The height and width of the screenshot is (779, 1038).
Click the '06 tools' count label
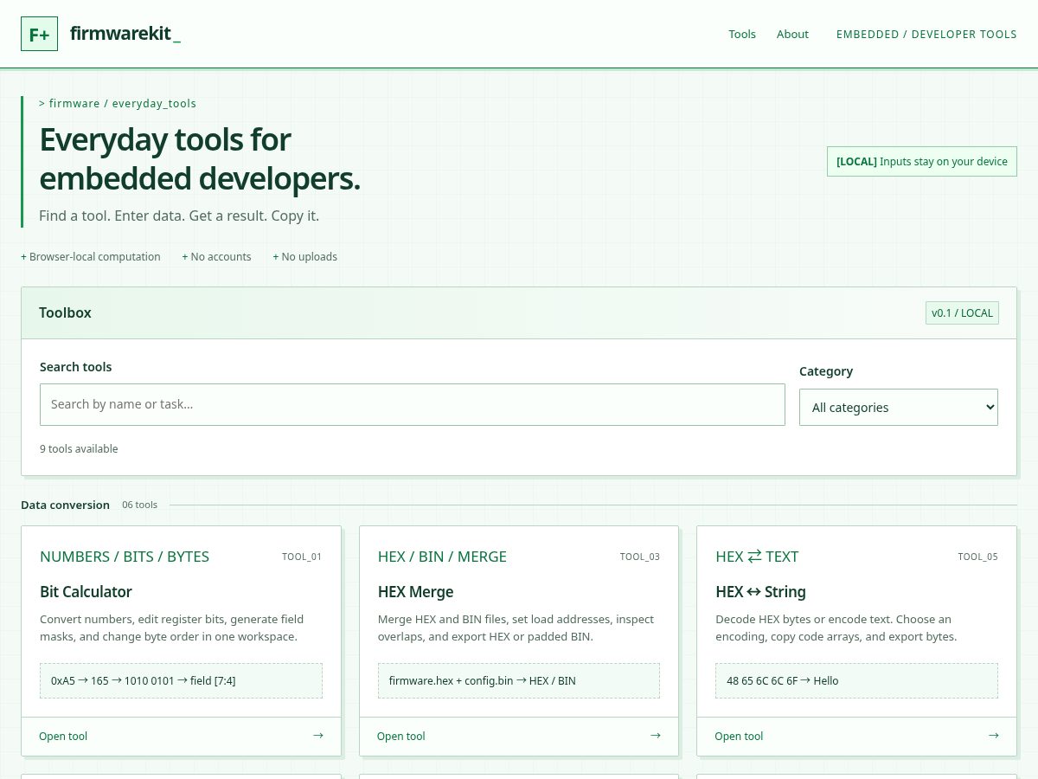pyautogui.click(x=139, y=505)
